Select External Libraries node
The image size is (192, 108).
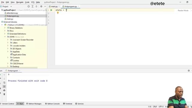pos(10,22)
